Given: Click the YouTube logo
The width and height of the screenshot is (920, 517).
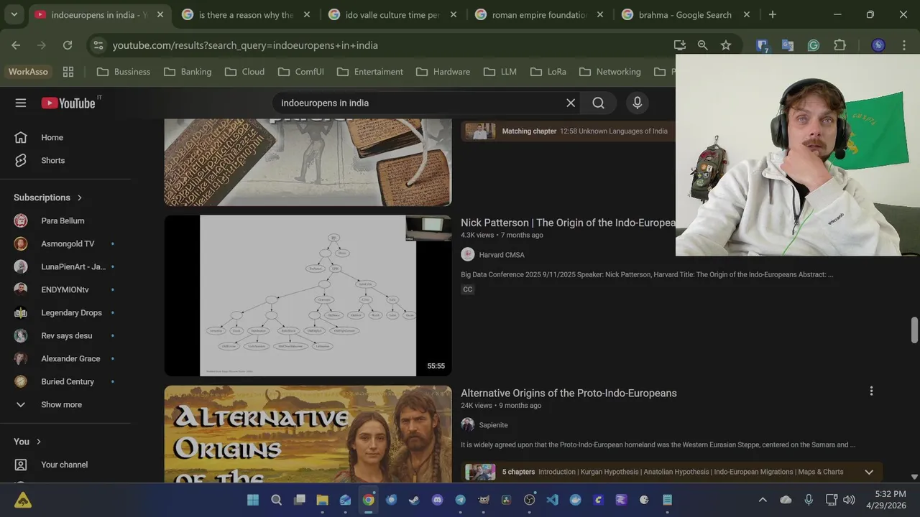Looking at the screenshot, I should click(68, 103).
